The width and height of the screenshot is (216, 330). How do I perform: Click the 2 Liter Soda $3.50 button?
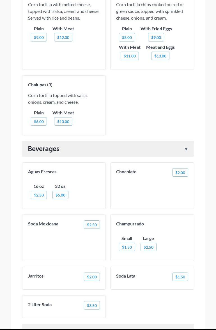(x=92, y=306)
